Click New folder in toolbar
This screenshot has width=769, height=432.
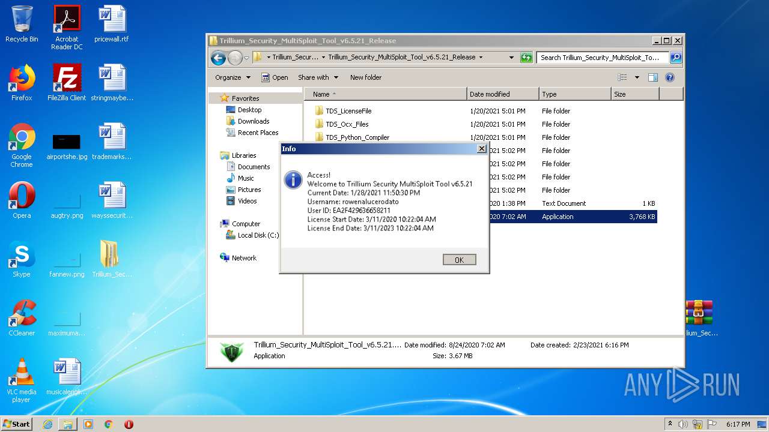click(x=366, y=77)
